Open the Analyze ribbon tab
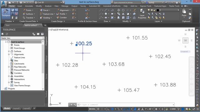This screenshot has width=200, height=112. point(48,6)
